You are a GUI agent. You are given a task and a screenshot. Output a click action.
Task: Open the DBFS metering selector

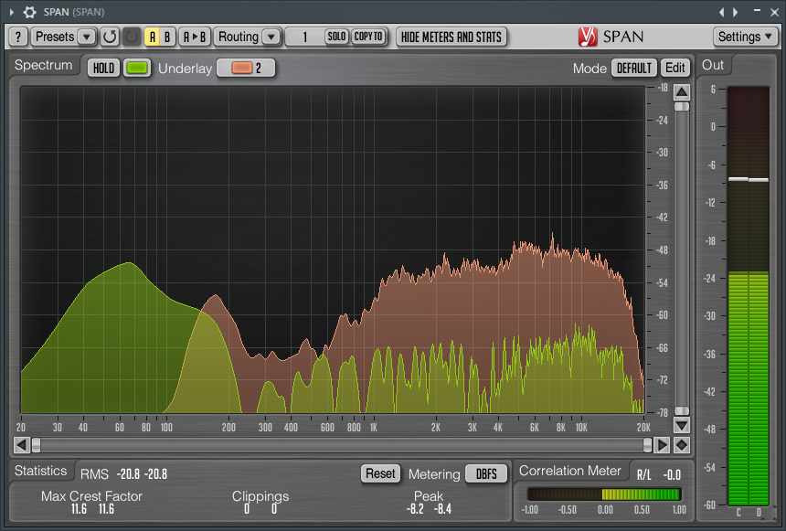click(x=486, y=473)
